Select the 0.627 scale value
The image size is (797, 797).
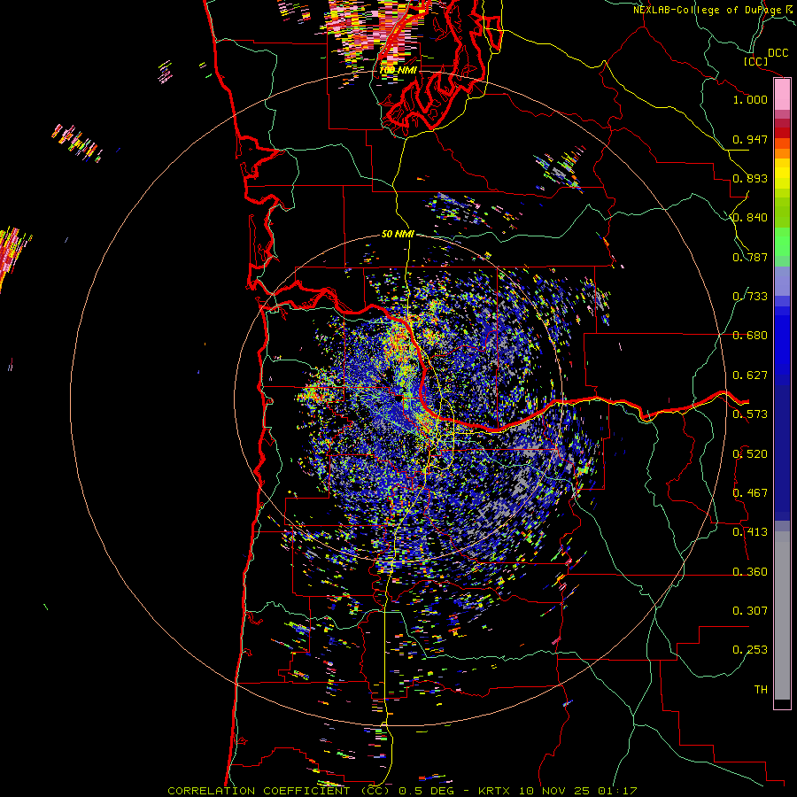coord(750,375)
